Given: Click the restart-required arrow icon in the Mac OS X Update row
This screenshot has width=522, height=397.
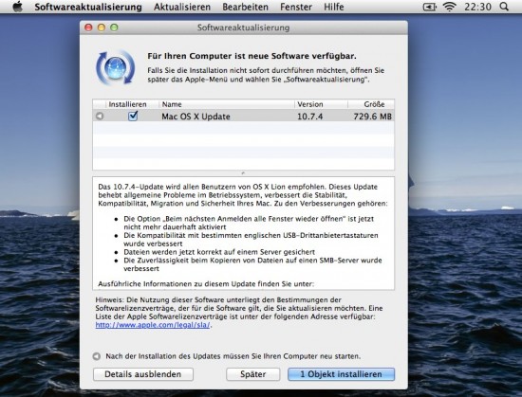Looking at the screenshot, I should [100, 116].
